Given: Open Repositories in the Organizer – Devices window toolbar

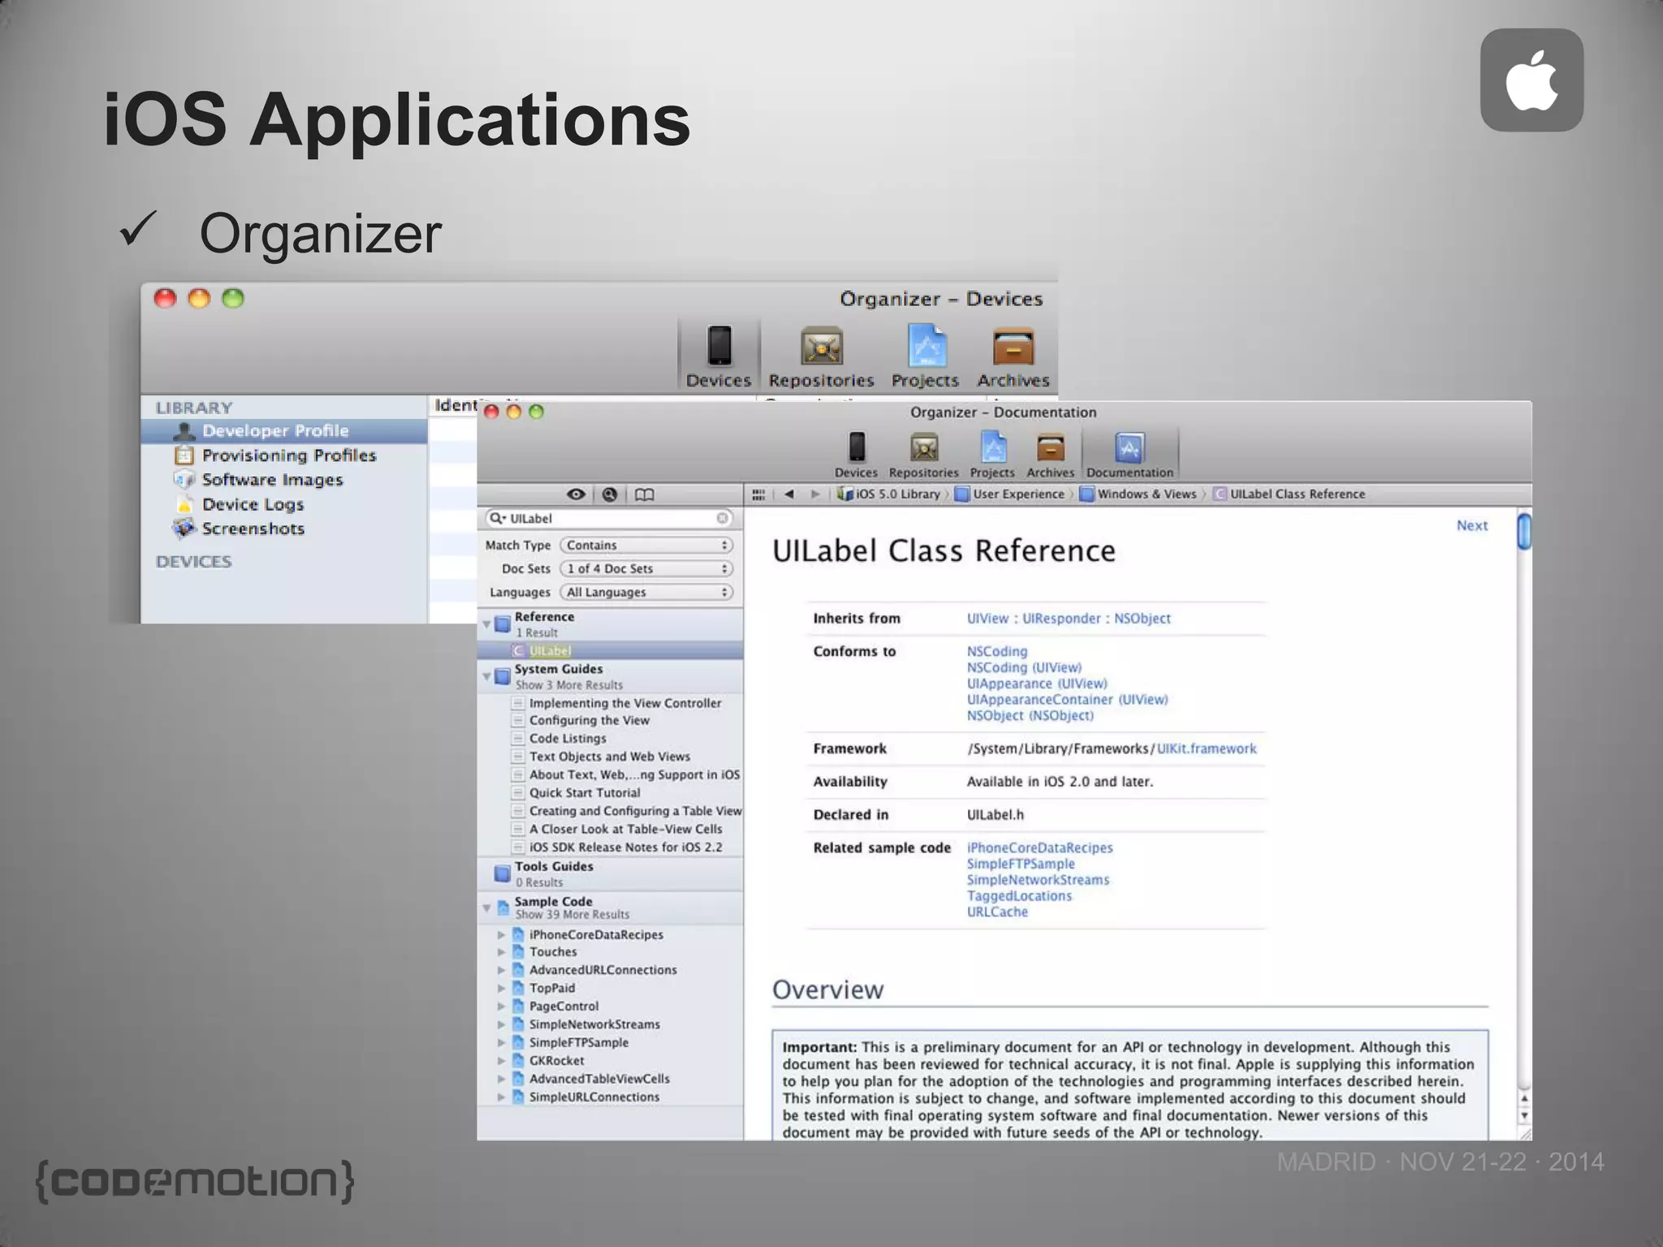Looking at the screenshot, I should pyautogui.click(x=821, y=356).
